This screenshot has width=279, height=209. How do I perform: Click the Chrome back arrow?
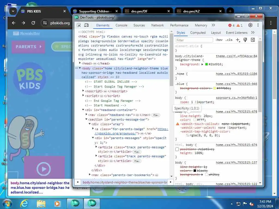(x=14, y=23)
